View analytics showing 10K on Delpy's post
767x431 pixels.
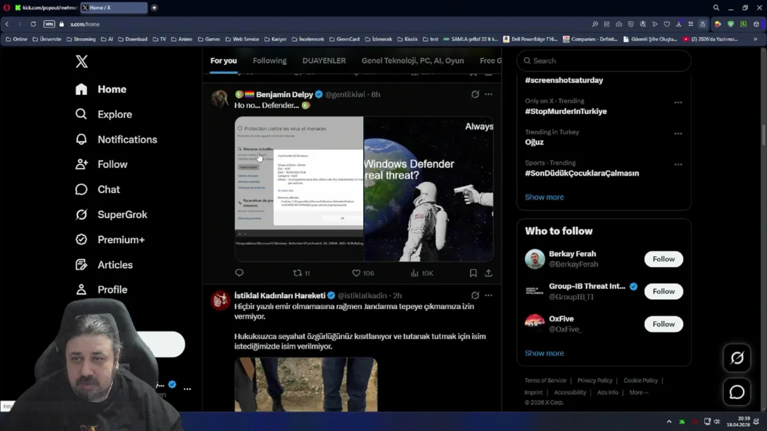tap(422, 273)
